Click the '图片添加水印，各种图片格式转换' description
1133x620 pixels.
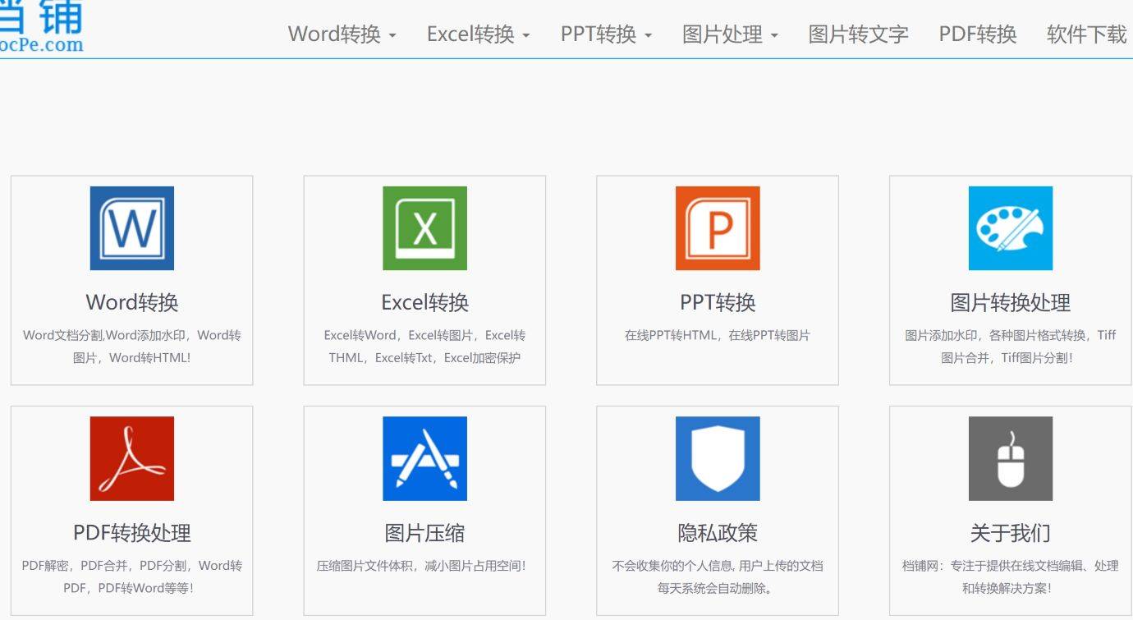(1011, 347)
